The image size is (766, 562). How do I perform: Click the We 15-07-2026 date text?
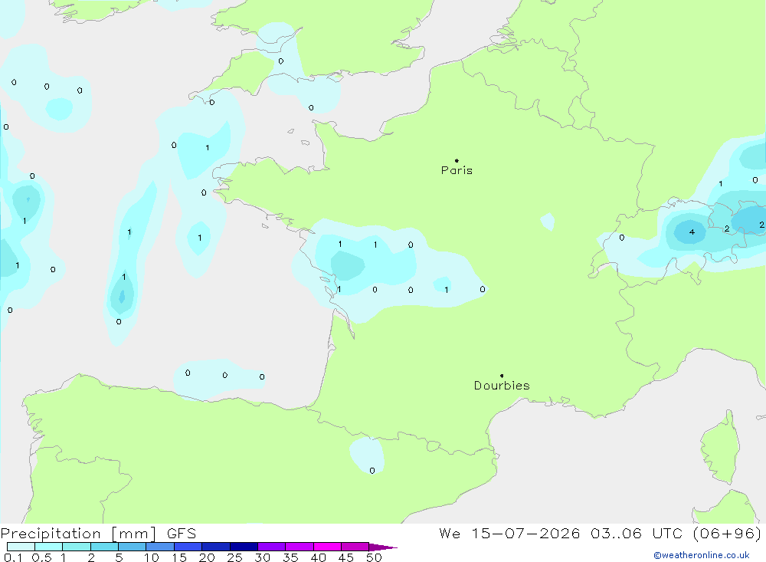tap(509, 534)
